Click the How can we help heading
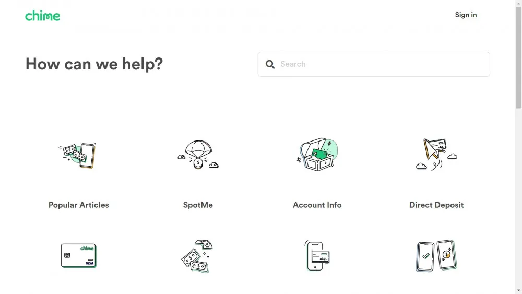Viewport: 522px width, 294px height. pyautogui.click(x=94, y=64)
